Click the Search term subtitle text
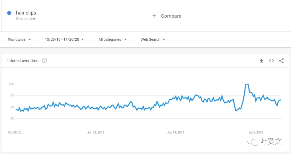Viewport: 291px width, 154px height. pyautogui.click(x=26, y=19)
